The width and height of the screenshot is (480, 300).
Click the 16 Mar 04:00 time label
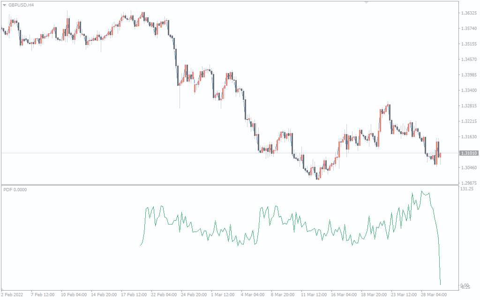343,295
